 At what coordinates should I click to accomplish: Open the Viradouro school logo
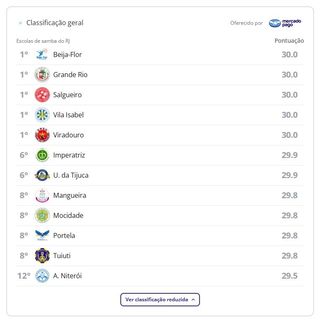(42, 135)
